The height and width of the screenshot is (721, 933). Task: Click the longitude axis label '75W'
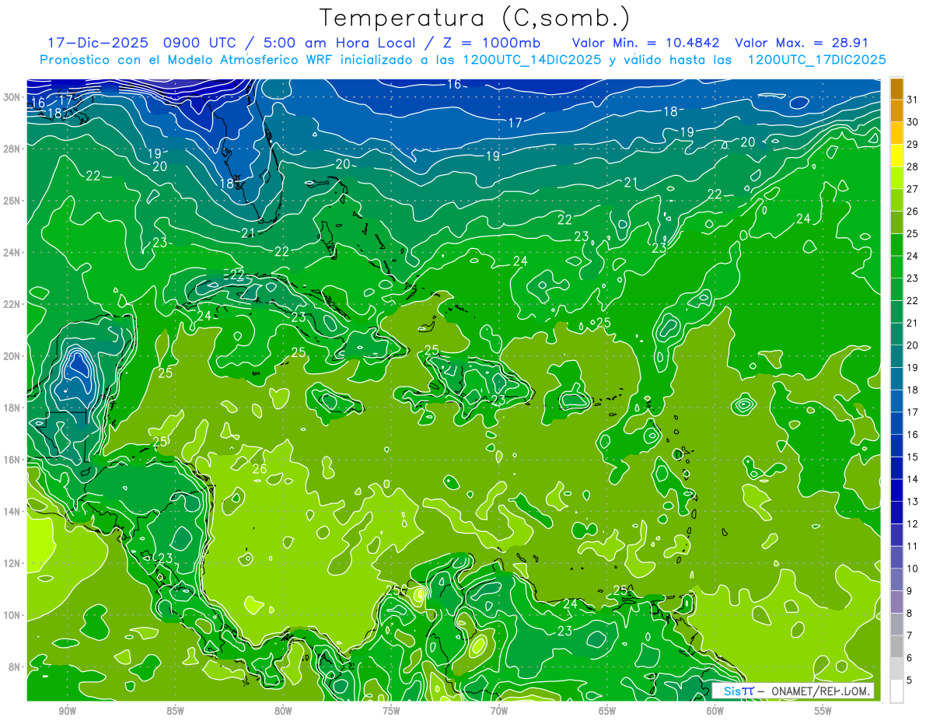[x=391, y=711]
